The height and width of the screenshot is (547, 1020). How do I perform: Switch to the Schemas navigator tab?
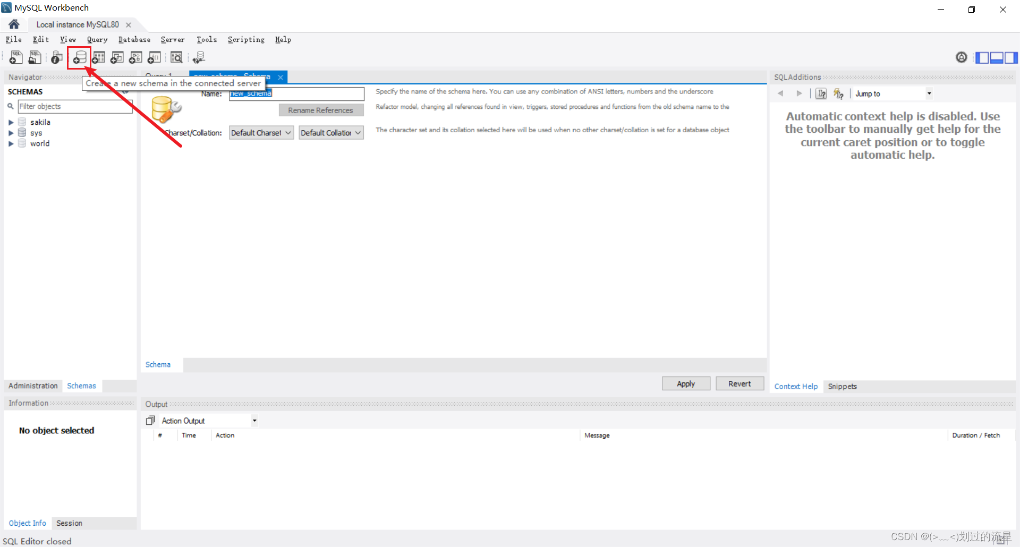tap(82, 386)
